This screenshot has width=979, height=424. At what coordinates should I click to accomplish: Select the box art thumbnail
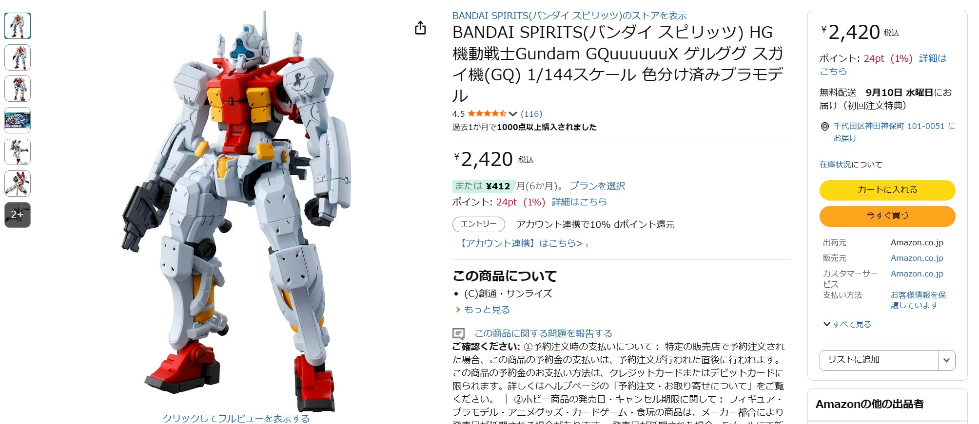click(18, 120)
